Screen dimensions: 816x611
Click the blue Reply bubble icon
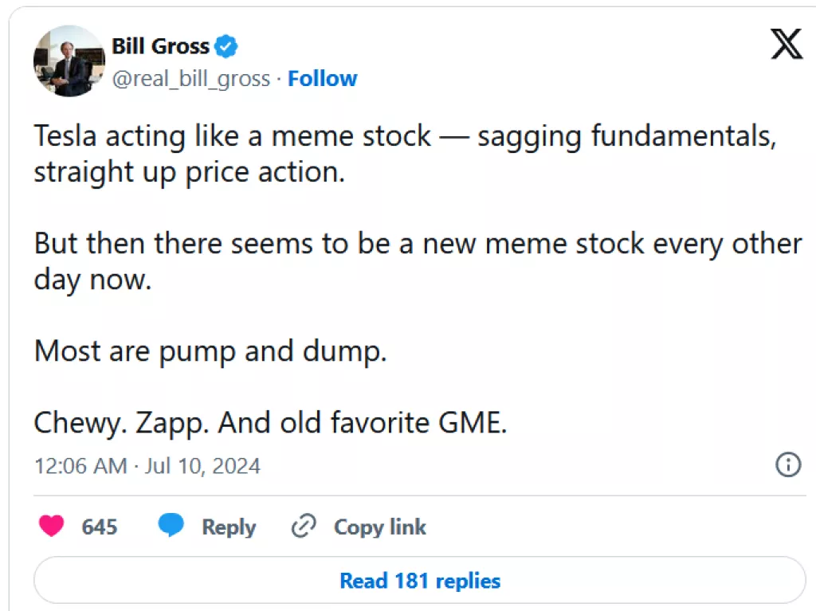pos(171,526)
